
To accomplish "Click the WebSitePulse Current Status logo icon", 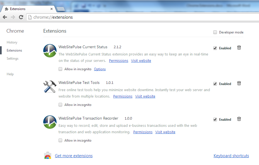I will point(50,51).
